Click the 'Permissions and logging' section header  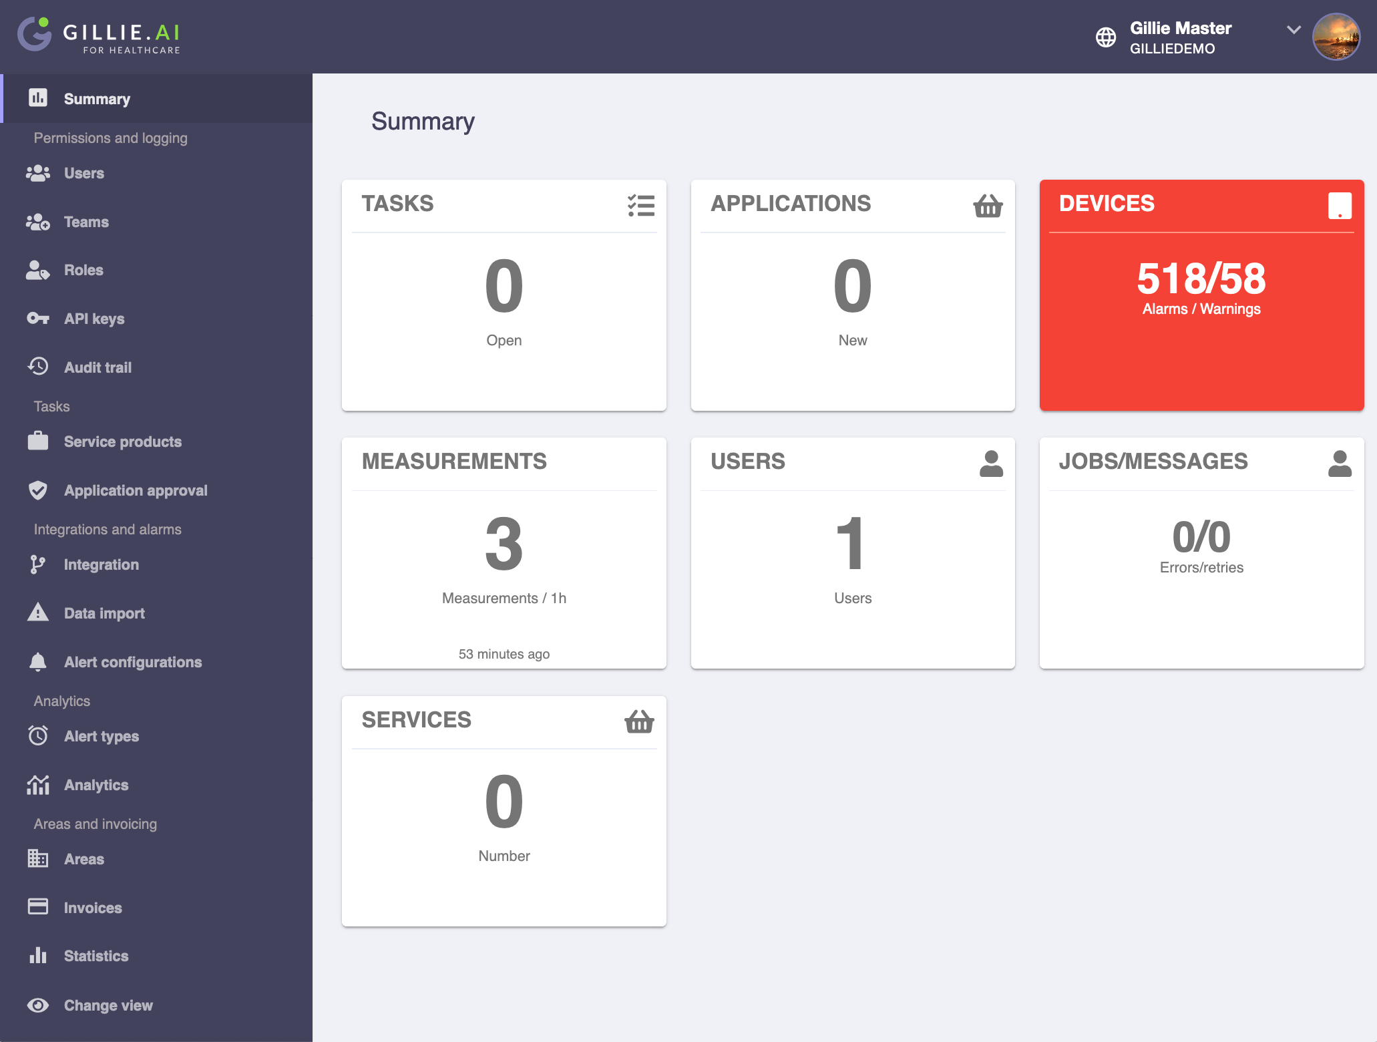pos(111,138)
